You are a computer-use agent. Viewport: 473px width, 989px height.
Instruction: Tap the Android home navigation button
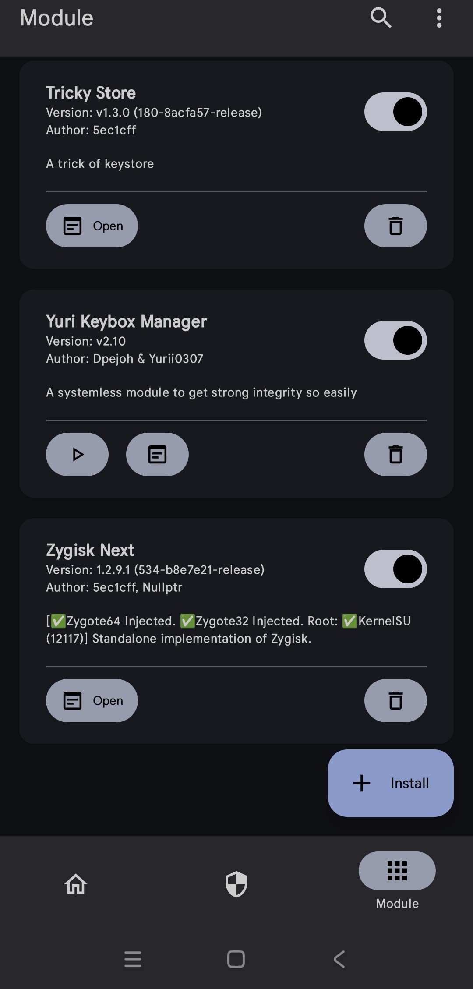point(236,959)
